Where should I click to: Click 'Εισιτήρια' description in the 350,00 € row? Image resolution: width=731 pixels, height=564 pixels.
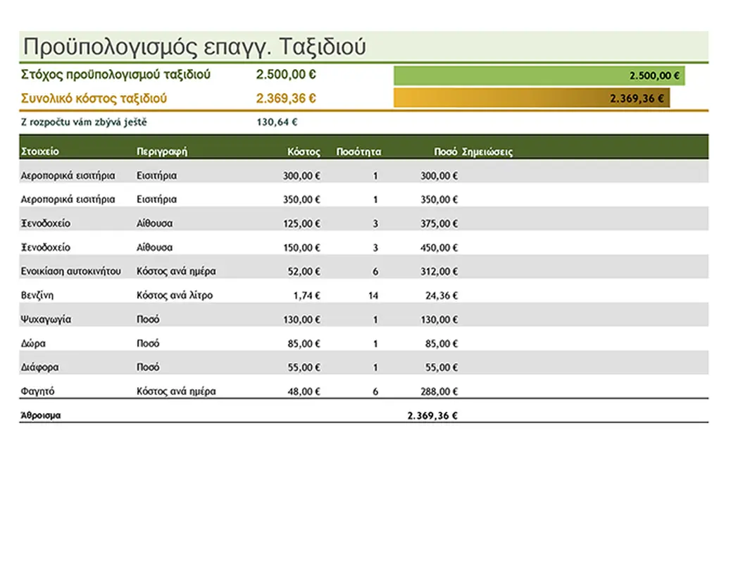[x=156, y=200]
